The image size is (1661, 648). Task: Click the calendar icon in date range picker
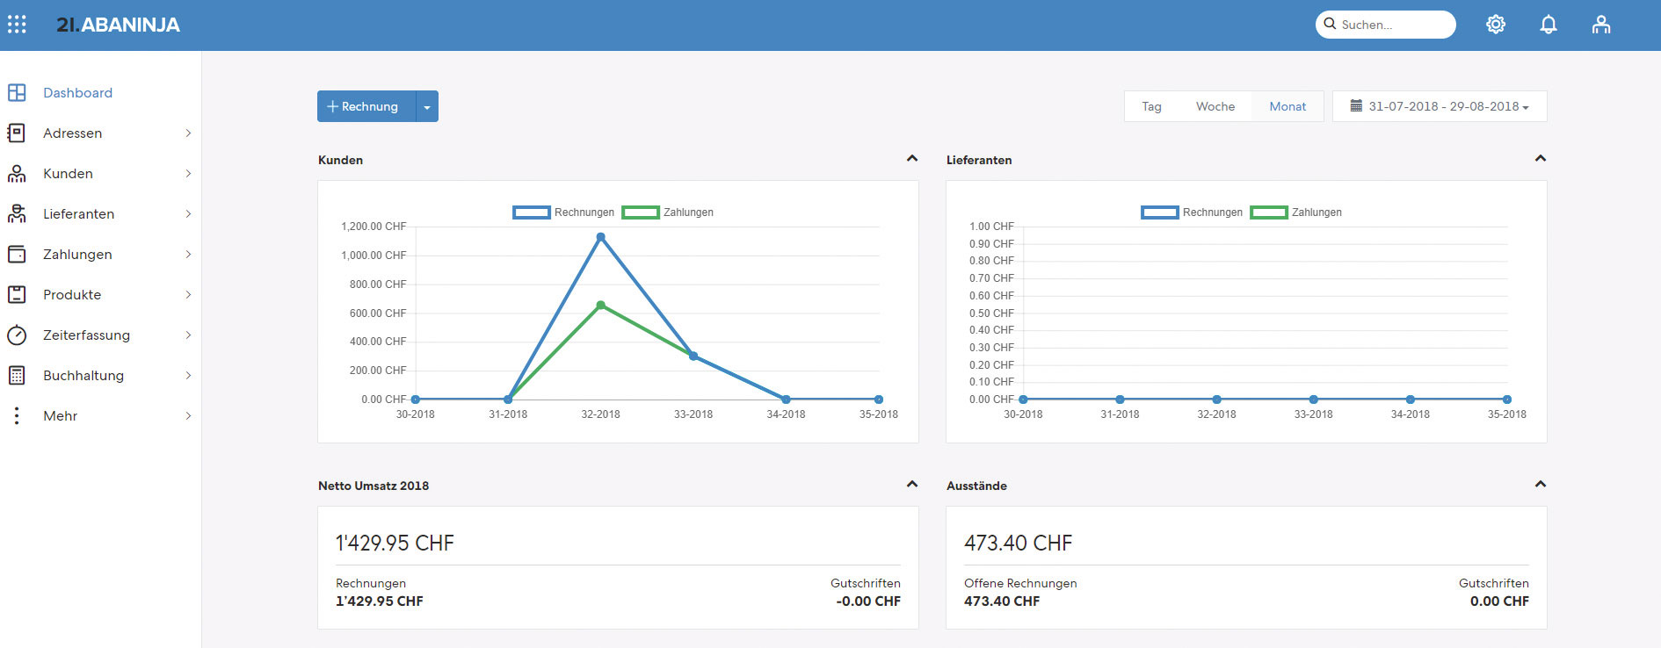1356,105
